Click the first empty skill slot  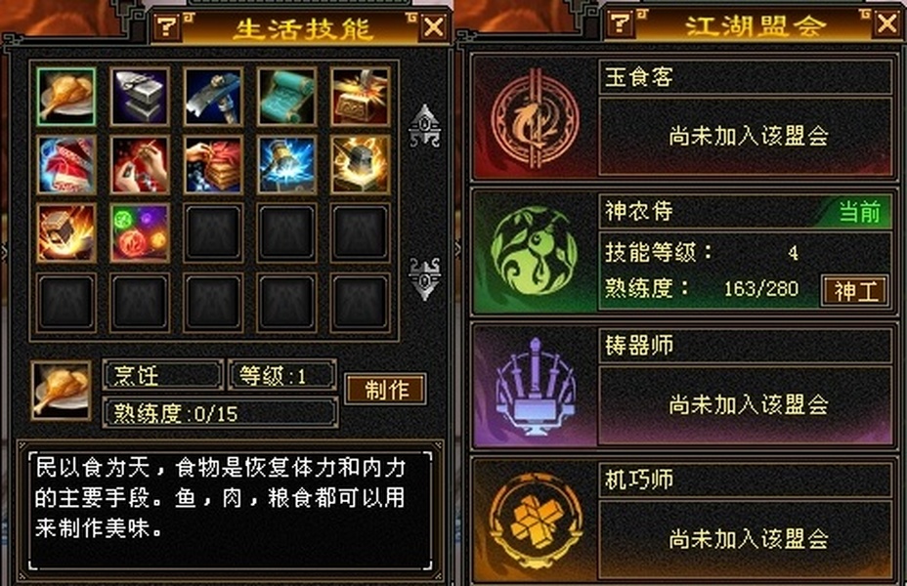pyautogui.click(x=213, y=232)
